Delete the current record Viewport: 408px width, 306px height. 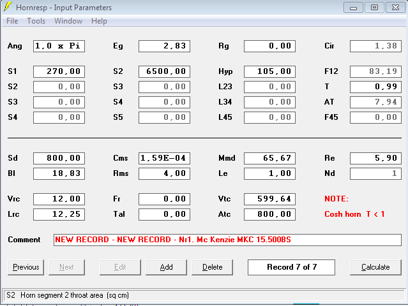click(x=213, y=267)
